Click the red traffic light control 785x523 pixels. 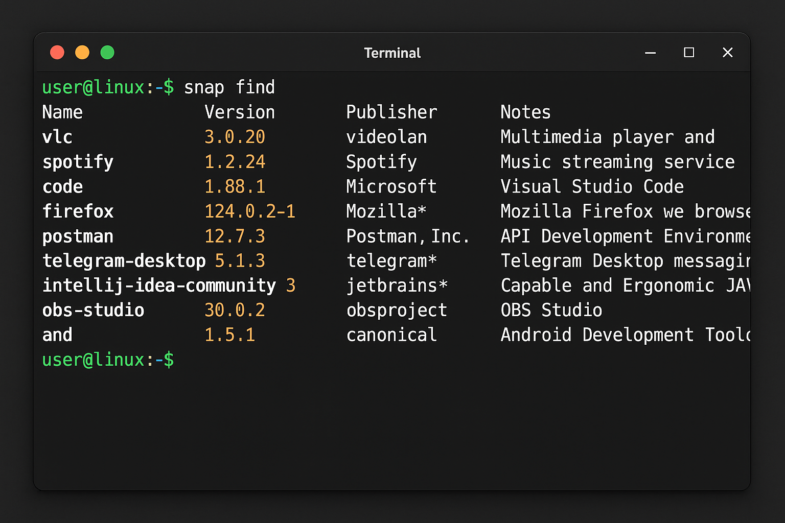click(57, 52)
